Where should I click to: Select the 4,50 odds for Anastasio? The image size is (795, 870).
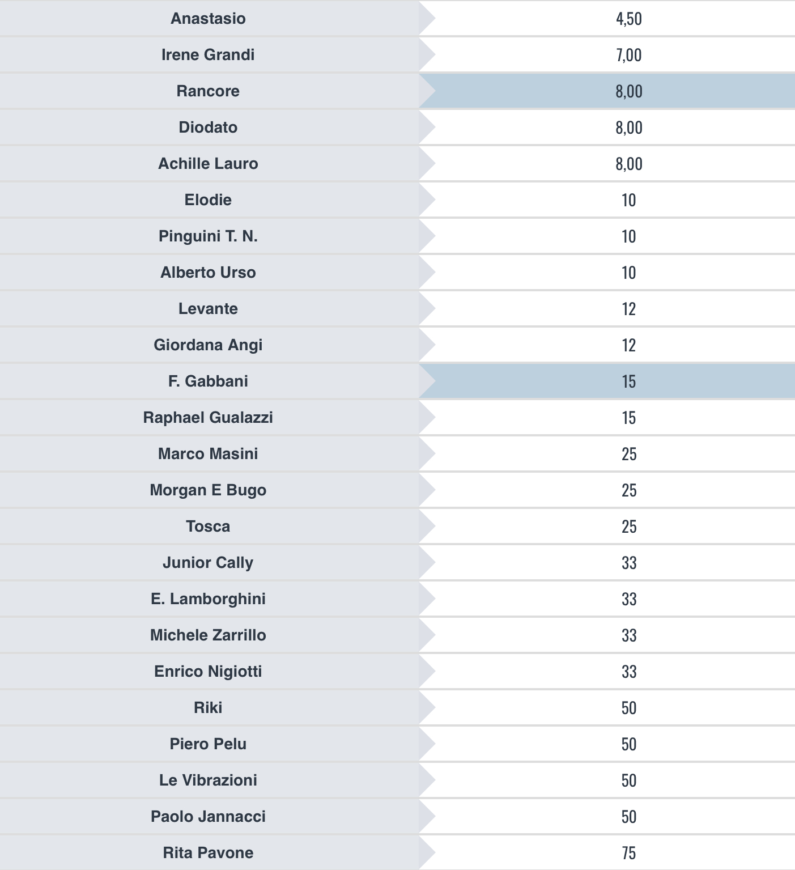tap(628, 19)
